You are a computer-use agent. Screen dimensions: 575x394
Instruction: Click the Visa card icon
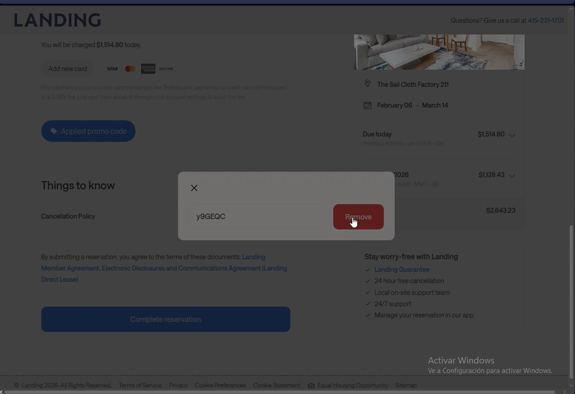point(112,69)
